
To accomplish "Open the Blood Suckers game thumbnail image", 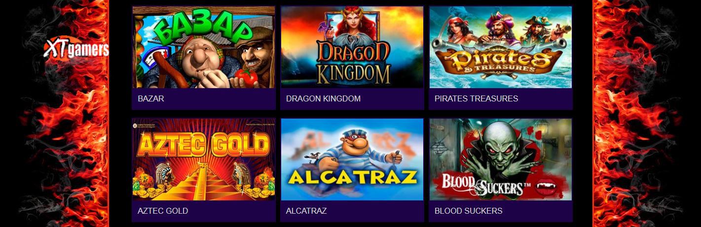I will [x=501, y=160].
